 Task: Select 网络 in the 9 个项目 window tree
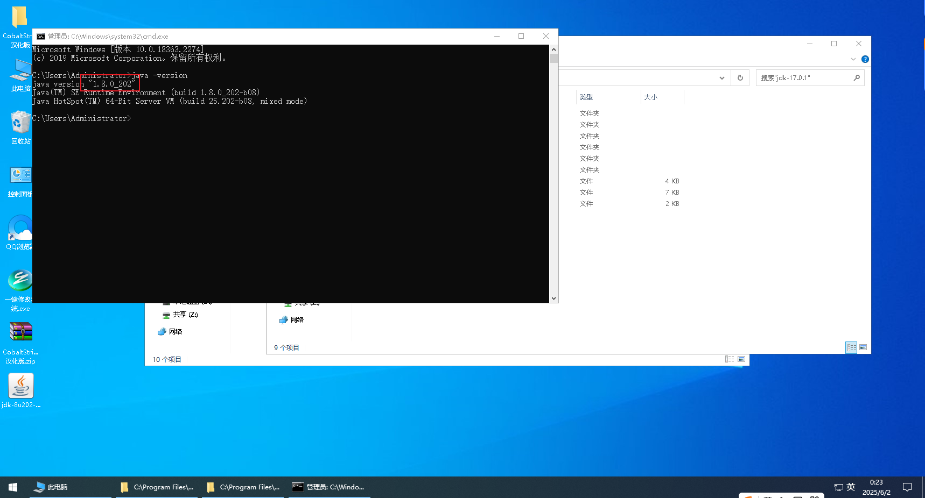[292, 320]
